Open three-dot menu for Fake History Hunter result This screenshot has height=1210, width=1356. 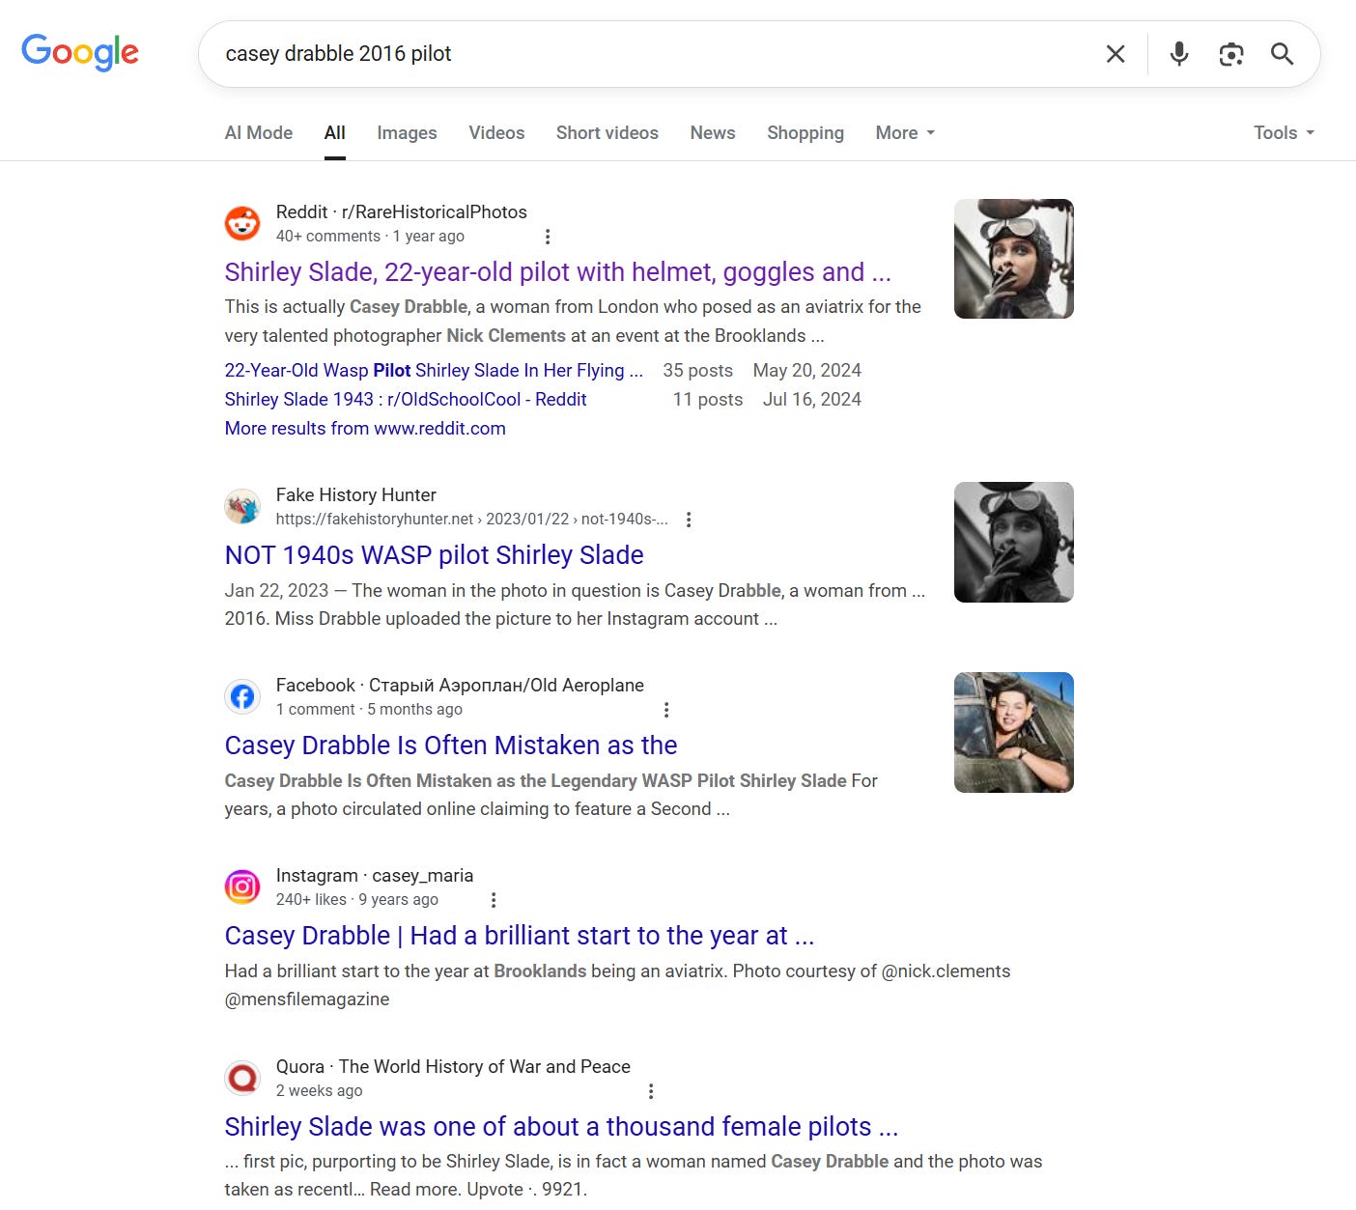point(689,520)
